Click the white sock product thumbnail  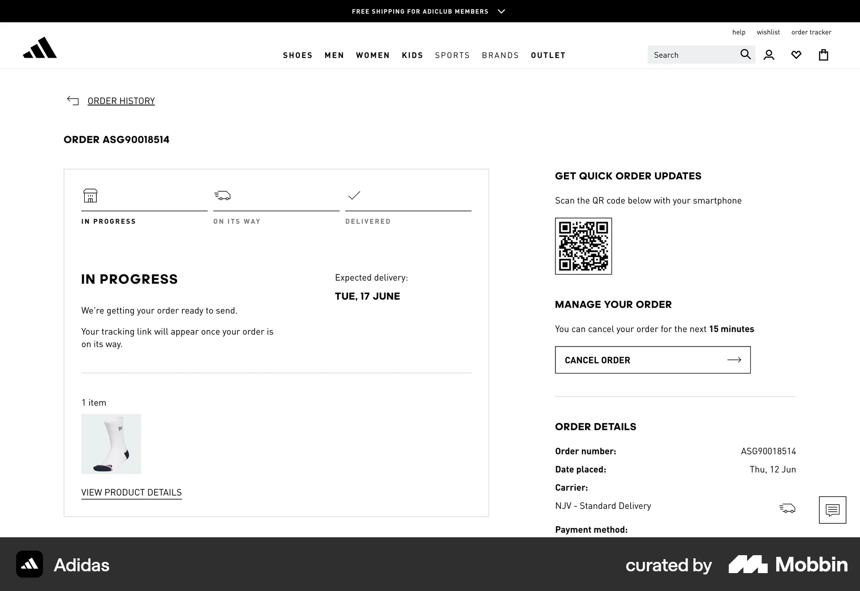[x=111, y=444]
